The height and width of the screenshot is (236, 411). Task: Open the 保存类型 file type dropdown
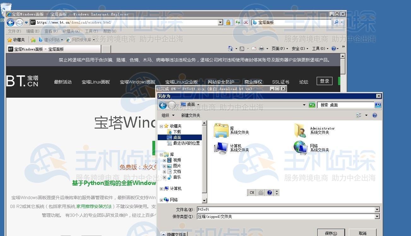(377, 216)
